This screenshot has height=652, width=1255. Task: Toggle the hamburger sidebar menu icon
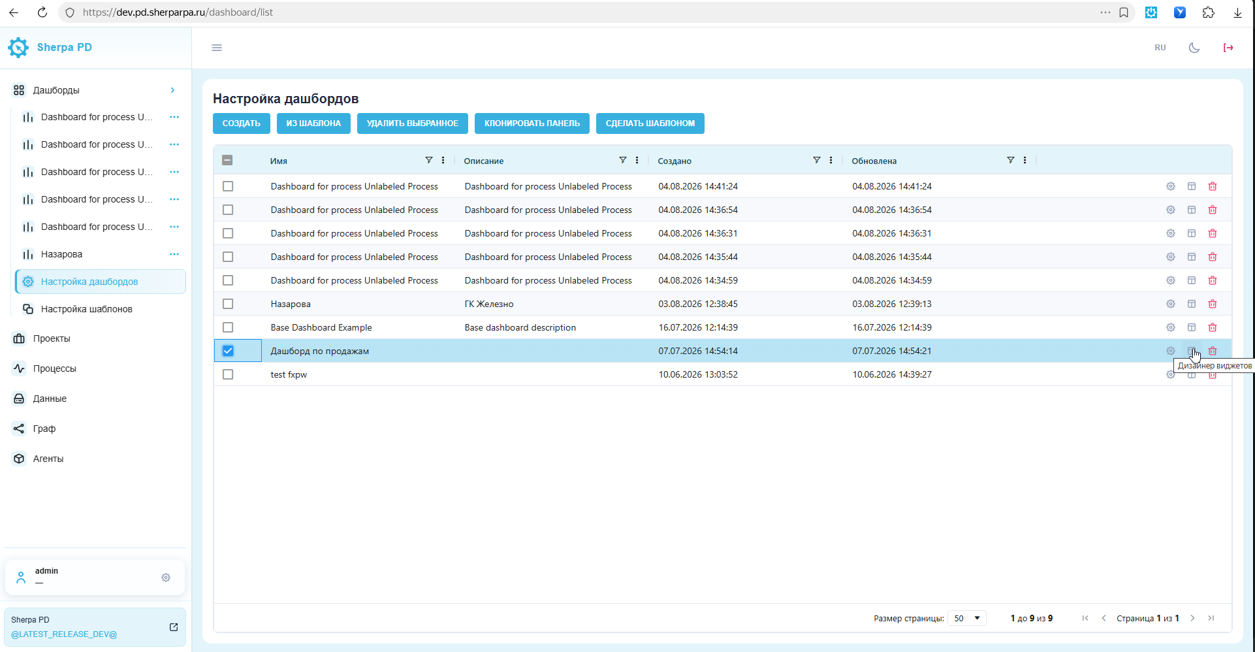[217, 48]
